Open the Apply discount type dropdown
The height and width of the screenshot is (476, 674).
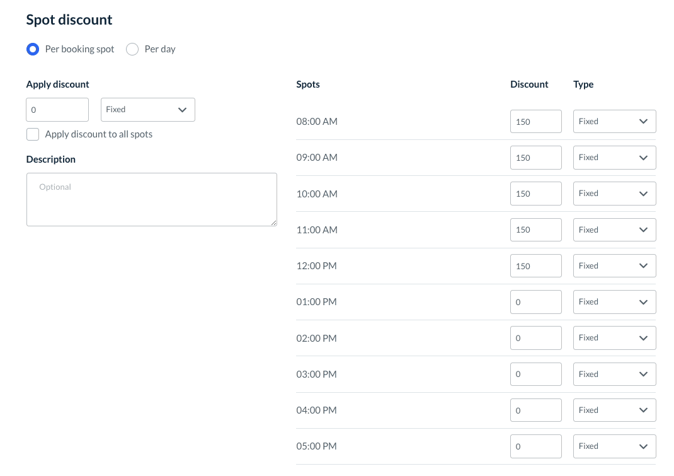click(x=148, y=110)
